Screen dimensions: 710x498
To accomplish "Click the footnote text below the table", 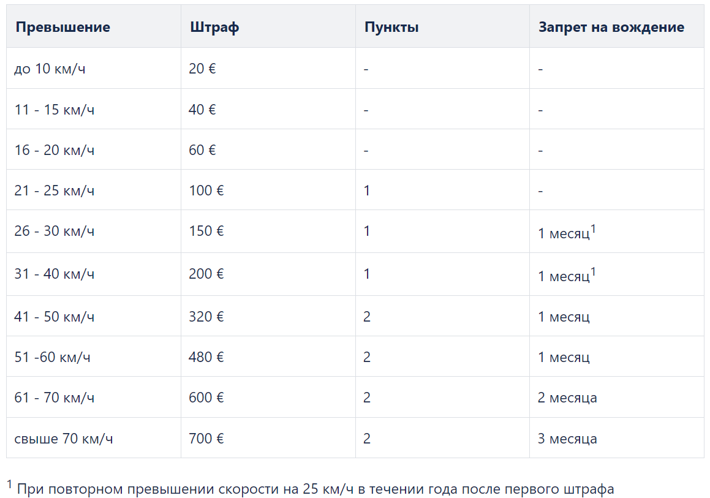I will click(x=315, y=489).
